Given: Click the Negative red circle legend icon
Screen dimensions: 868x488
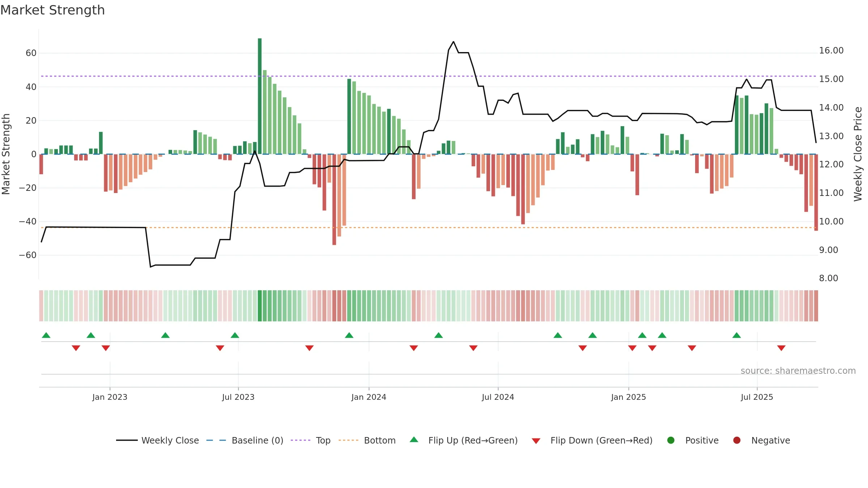Looking at the screenshot, I should (x=737, y=440).
